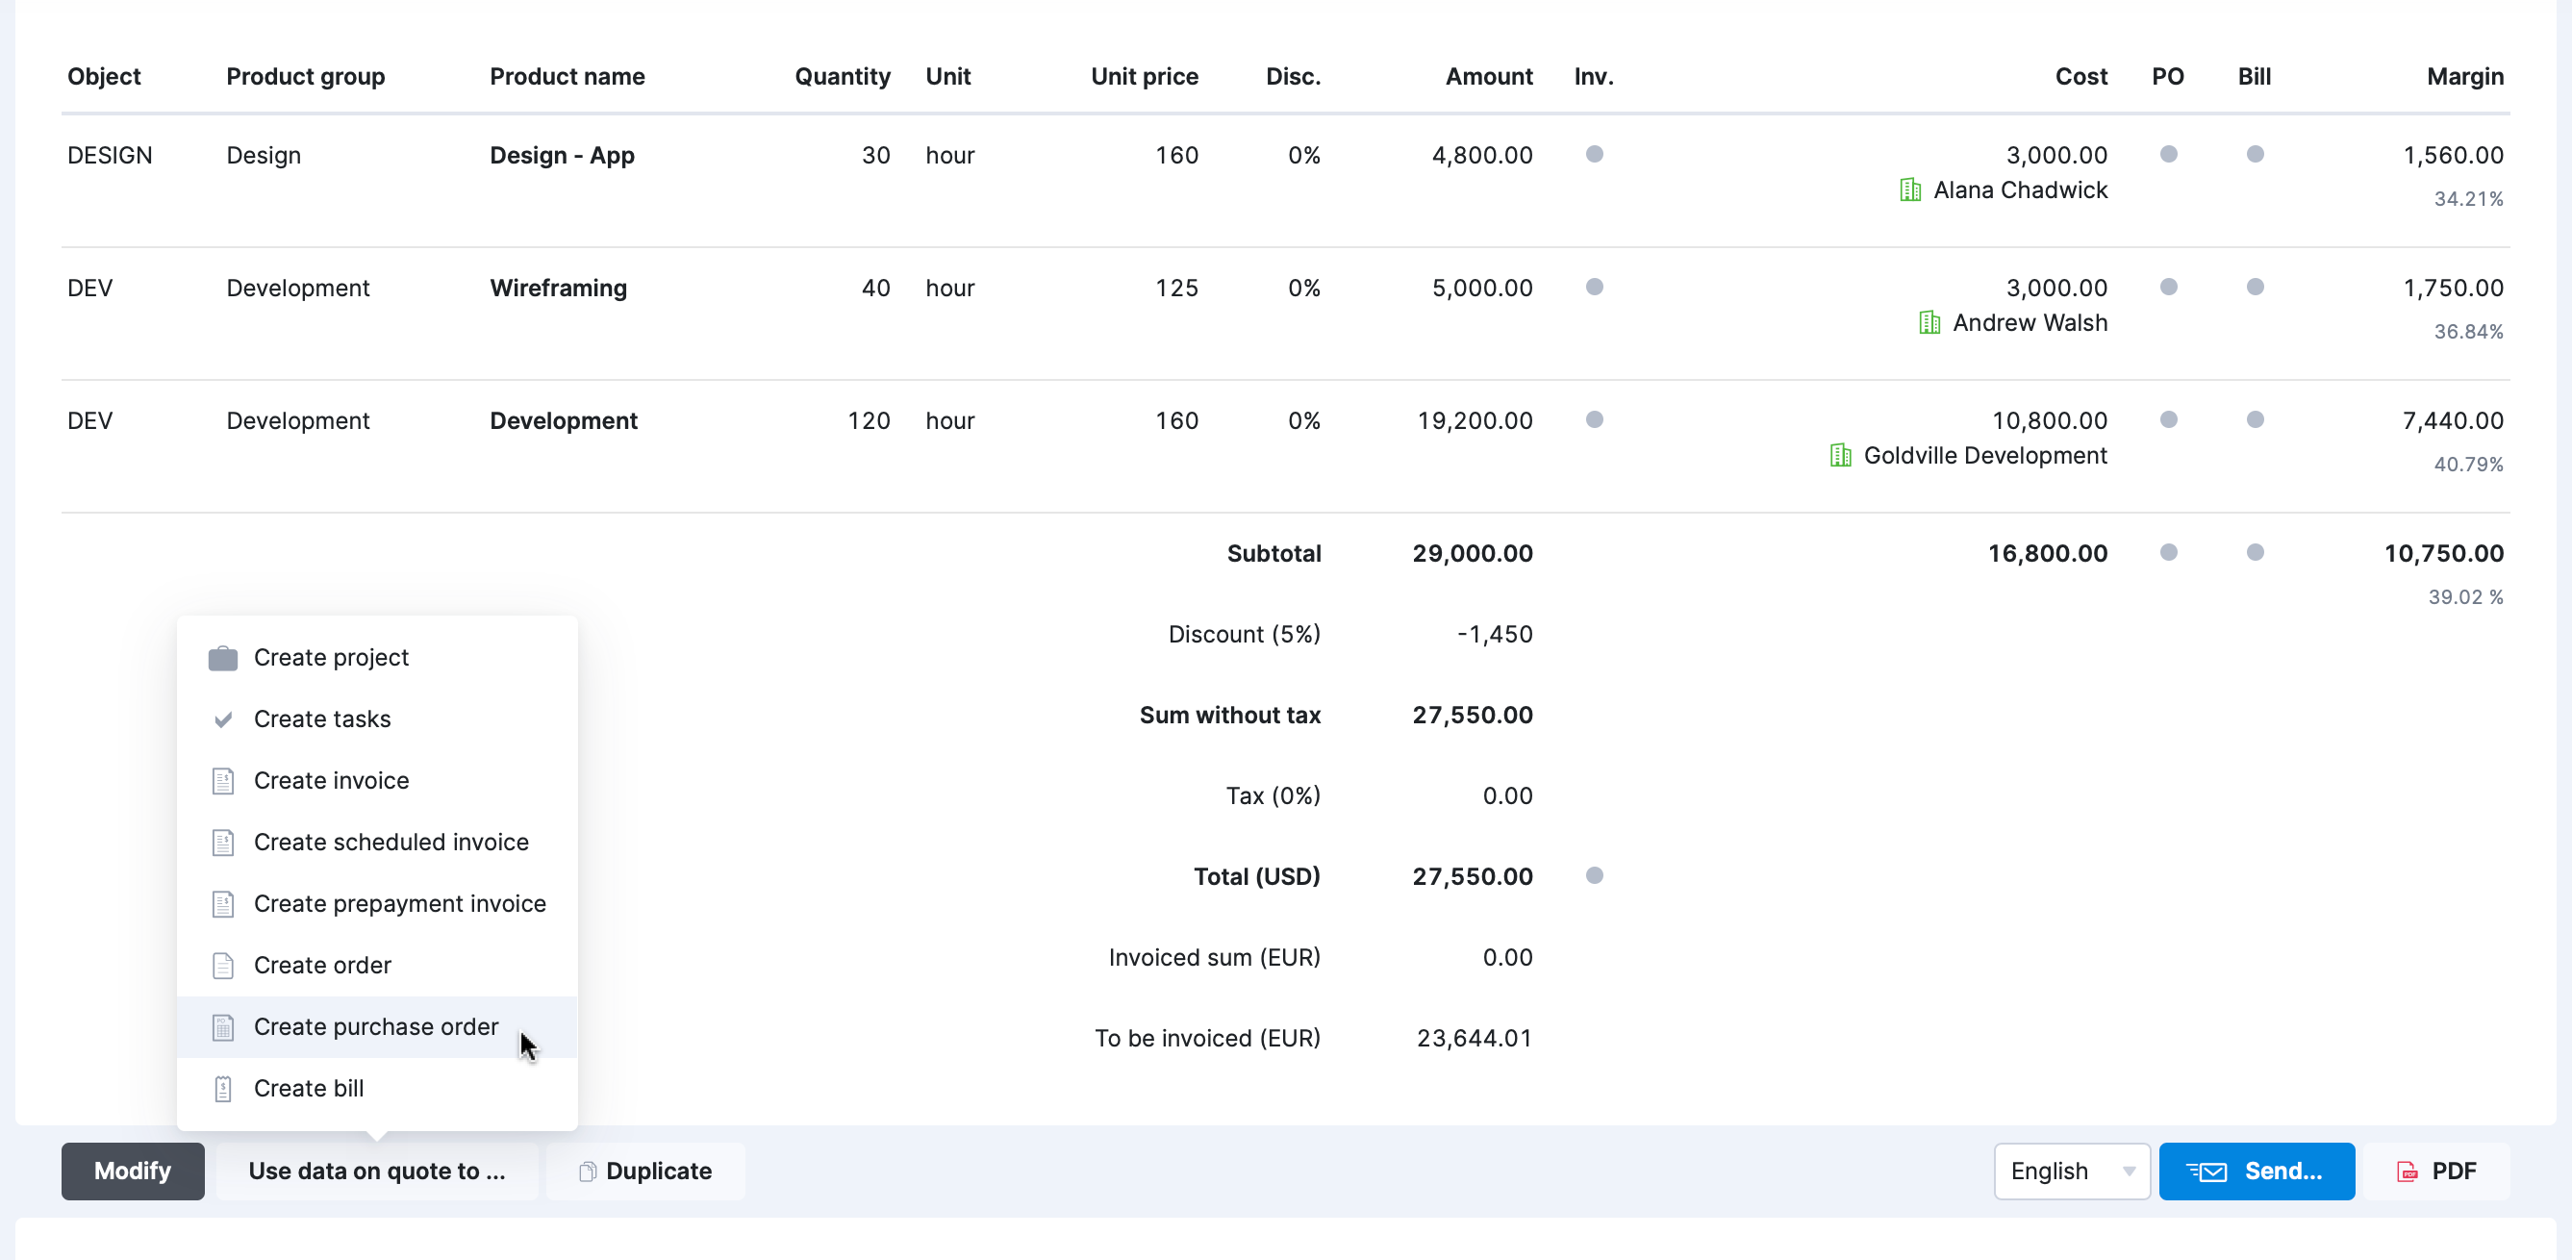Image resolution: width=2572 pixels, height=1260 pixels.
Task: Click the product name Wireframing
Action: pyautogui.click(x=558, y=289)
